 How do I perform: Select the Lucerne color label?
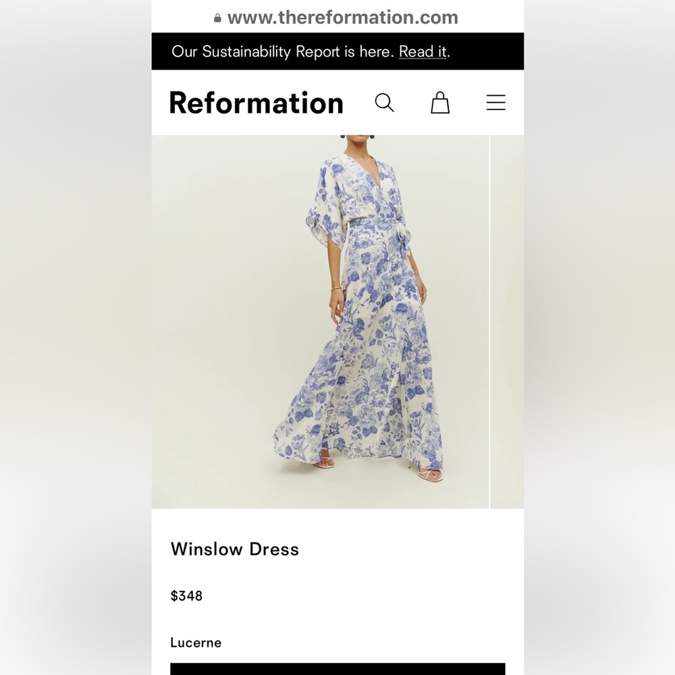click(196, 643)
